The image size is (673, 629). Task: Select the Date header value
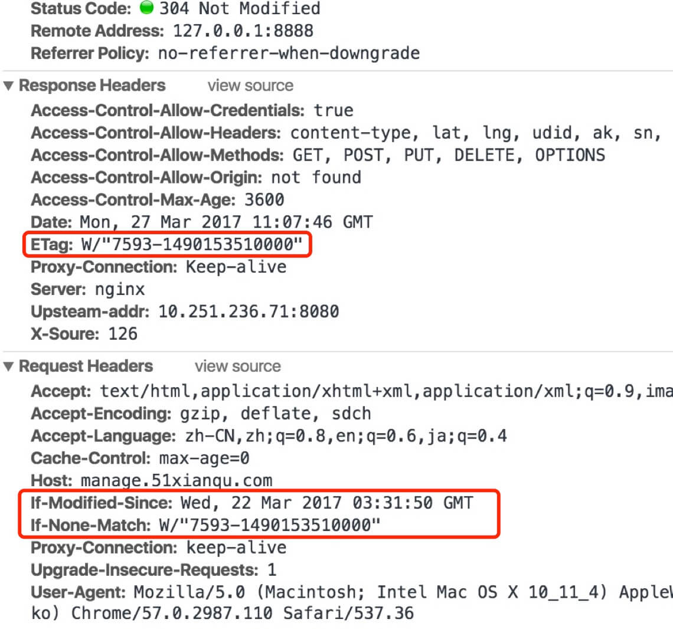(x=227, y=222)
